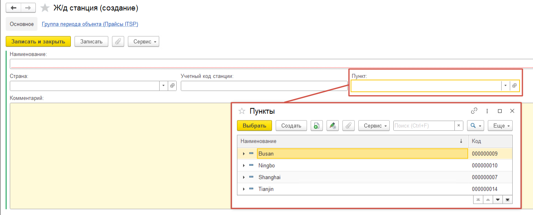
Task: Expand the Shanghai tree row
Action: [244, 177]
